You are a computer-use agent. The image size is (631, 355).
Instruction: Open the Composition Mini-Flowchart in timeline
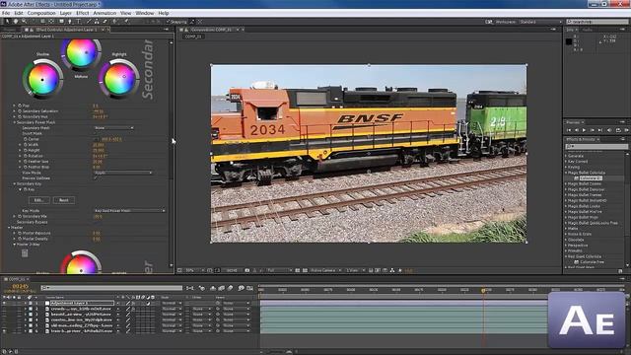point(190,288)
